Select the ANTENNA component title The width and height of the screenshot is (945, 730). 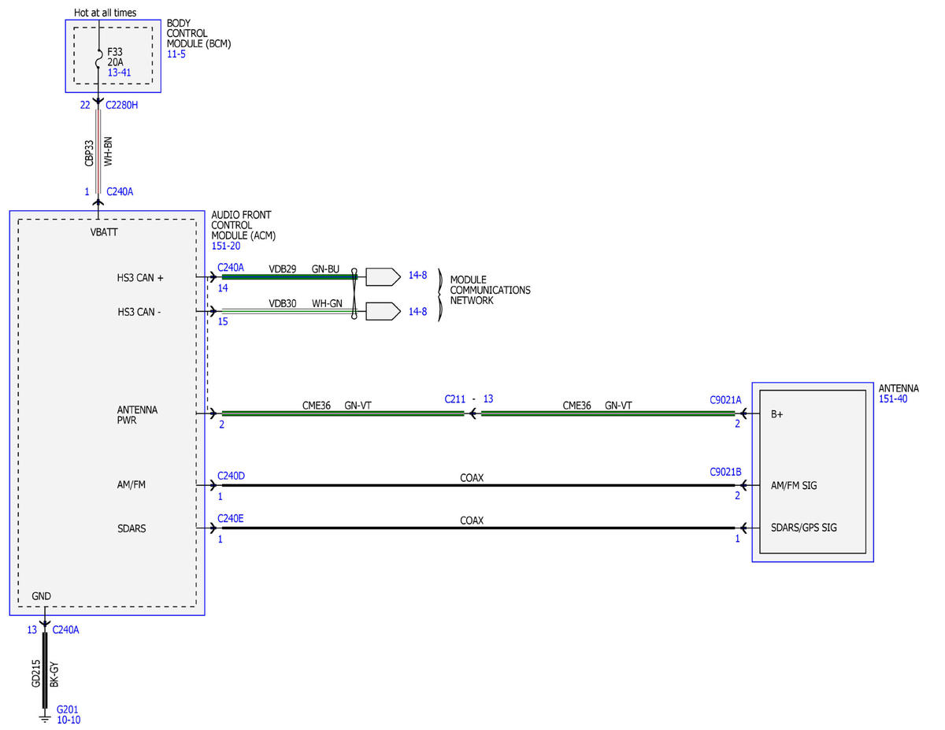pos(898,388)
